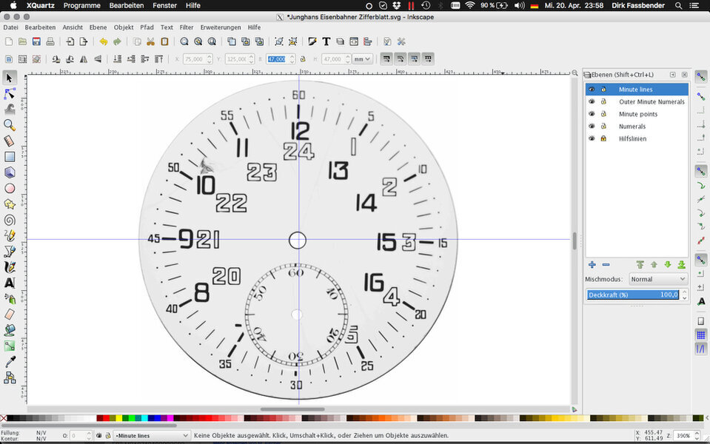Adjust the width B stepper
Image resolution: width=710 pixels, height=444 pixels.
(292, 59)
